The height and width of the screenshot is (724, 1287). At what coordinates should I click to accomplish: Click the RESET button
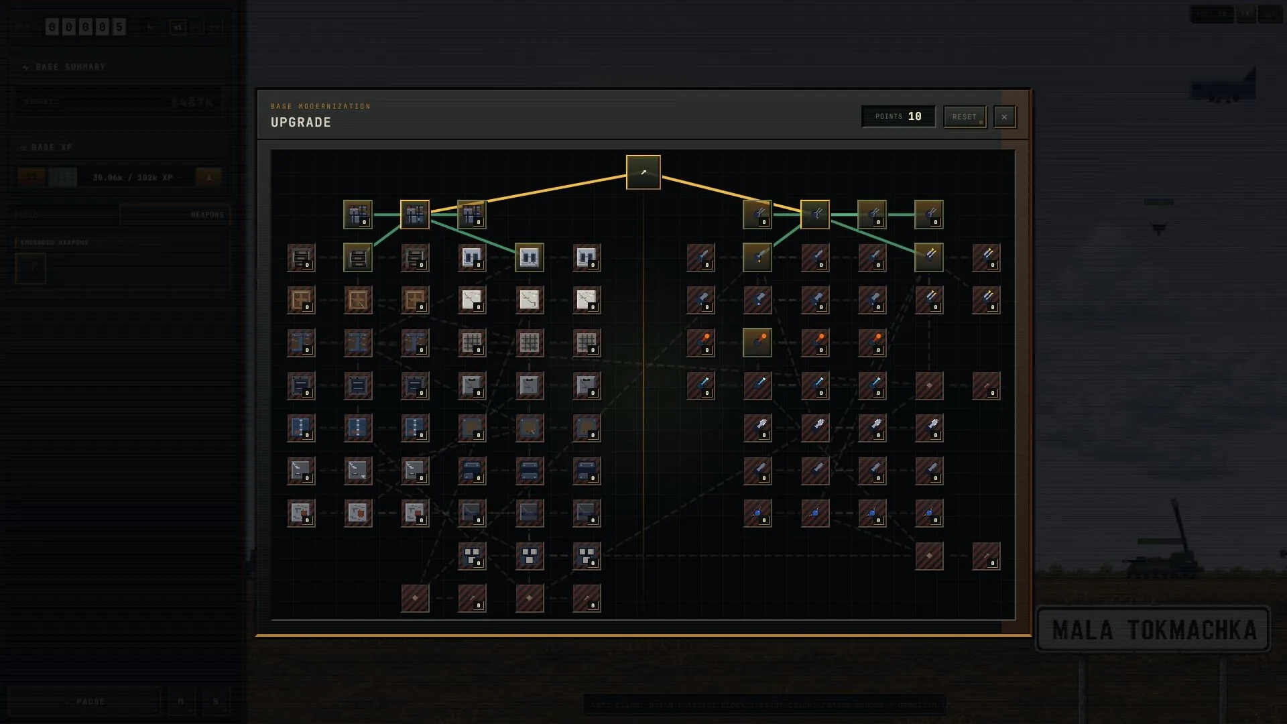click(965, 117)
